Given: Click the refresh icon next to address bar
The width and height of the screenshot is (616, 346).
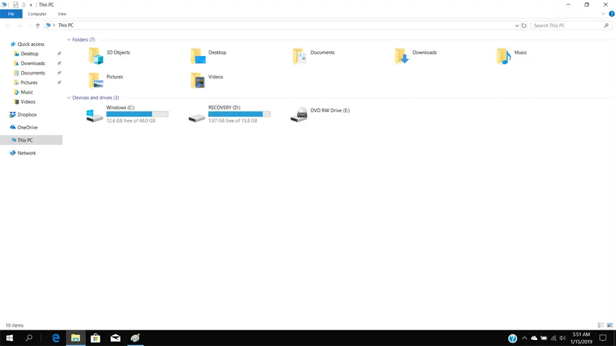Looking at the screenshot, I should [x=524, y=25].
